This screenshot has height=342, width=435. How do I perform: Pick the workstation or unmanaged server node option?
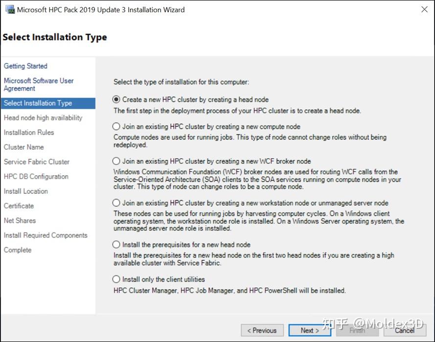click(x=116, y=203)
